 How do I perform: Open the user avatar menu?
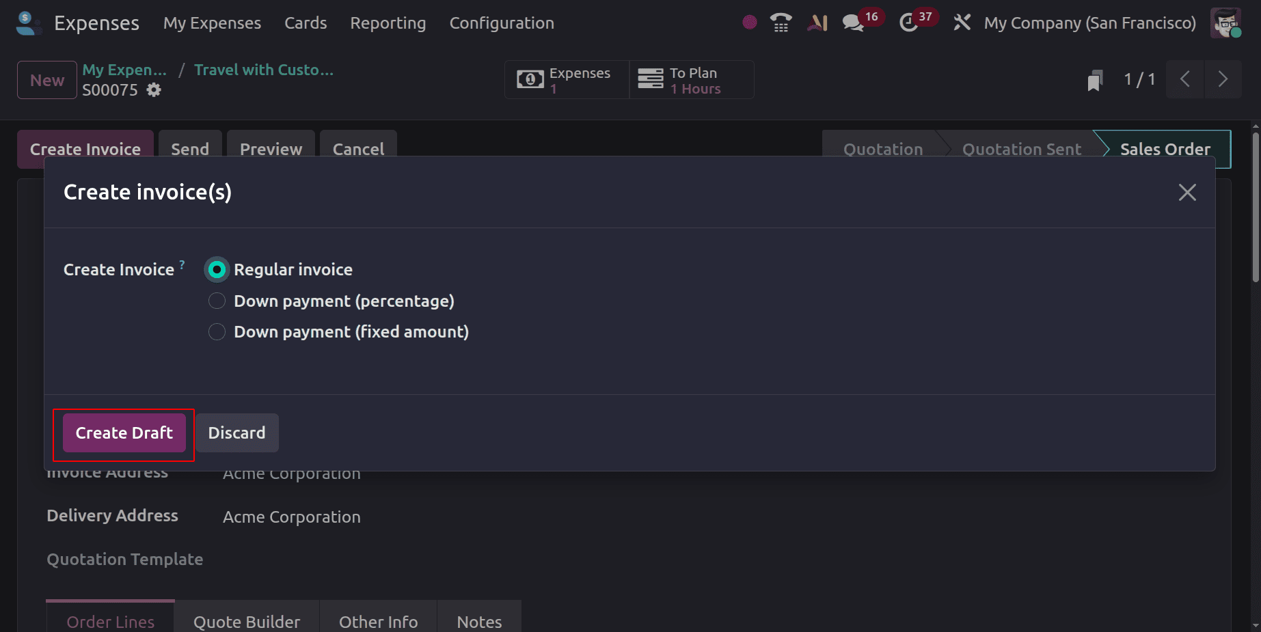click(x=1225, y=23)
